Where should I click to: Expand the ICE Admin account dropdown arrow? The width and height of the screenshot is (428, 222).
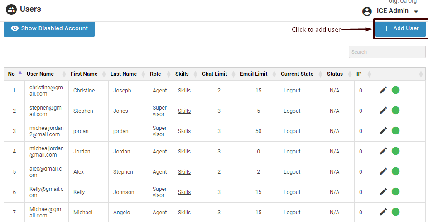[x=416, y=12]
